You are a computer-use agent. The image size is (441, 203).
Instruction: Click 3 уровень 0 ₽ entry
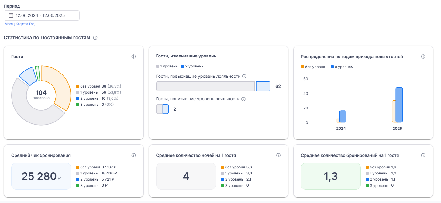click(92, 185)
